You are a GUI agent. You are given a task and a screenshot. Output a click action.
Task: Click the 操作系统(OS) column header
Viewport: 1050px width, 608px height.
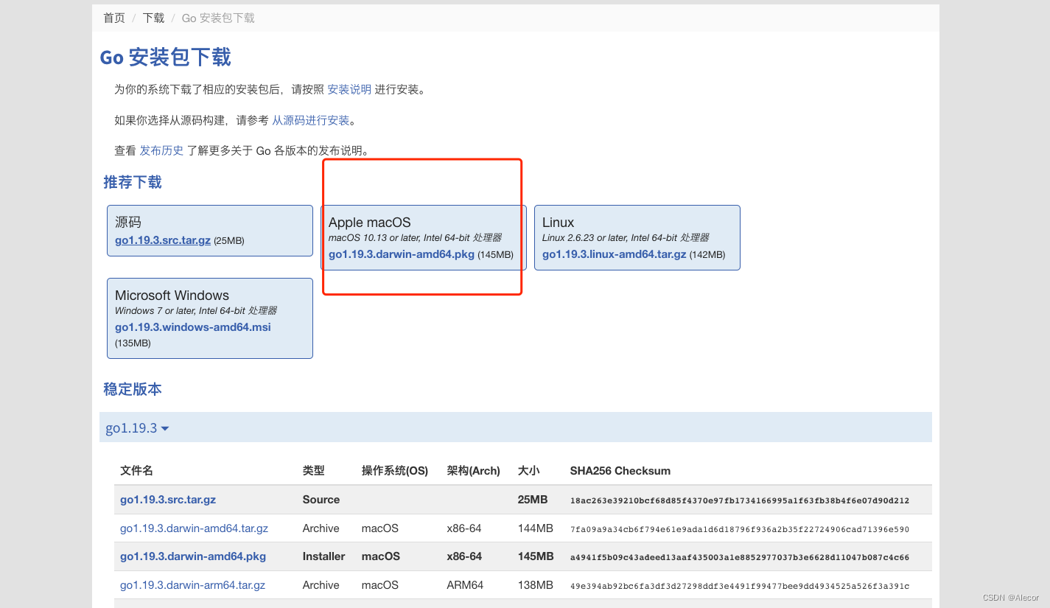pos(395,470)
